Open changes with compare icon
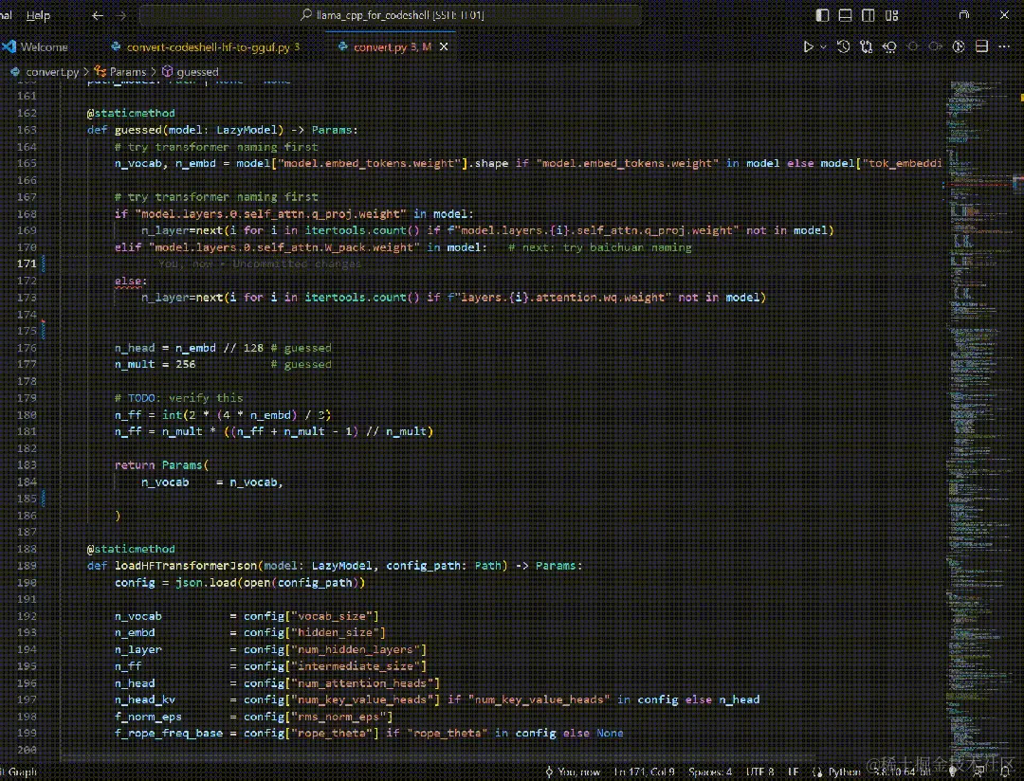 (x=867, y=46)
